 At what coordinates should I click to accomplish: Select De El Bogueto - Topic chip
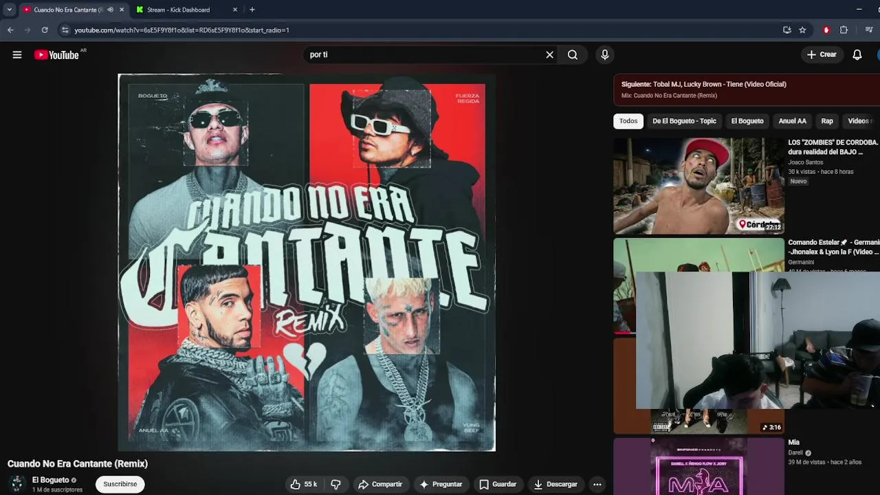tap(684, 121)
